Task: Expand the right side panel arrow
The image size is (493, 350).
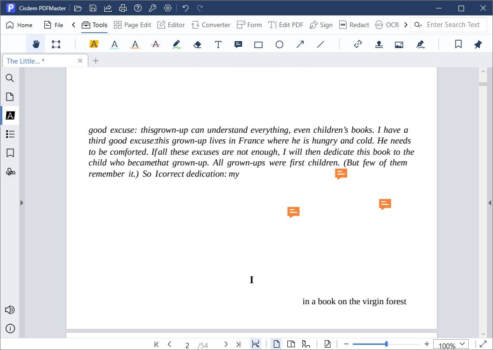Action: [x=490, y=203]
